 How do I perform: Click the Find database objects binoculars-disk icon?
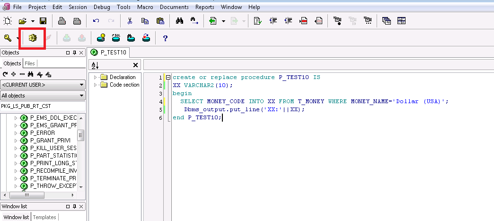pyautogui.click(x=131, y=38)
